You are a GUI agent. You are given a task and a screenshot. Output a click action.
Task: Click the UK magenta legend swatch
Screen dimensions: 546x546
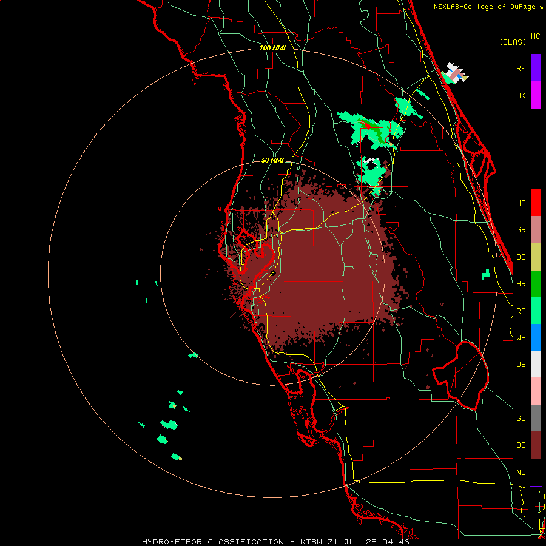coord(536,95)
